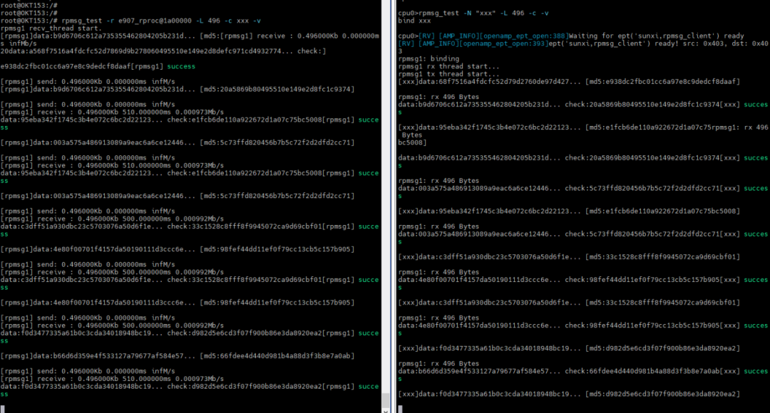Click the md5:e938dc2fbc01cc6a97e8c9dedcf8daaf text on right

pyautogui.click(x=662, y=81)
